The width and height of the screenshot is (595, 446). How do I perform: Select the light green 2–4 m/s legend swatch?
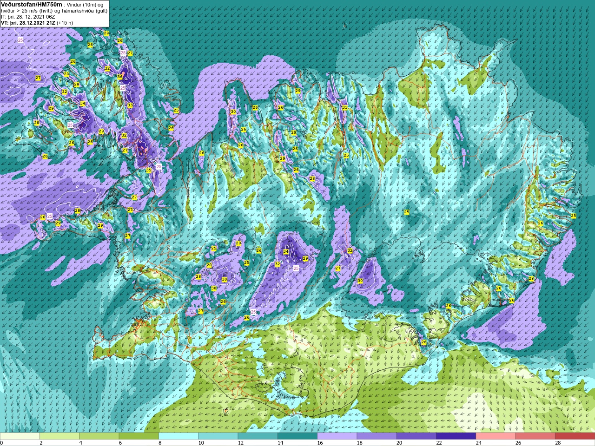(59, 436)
